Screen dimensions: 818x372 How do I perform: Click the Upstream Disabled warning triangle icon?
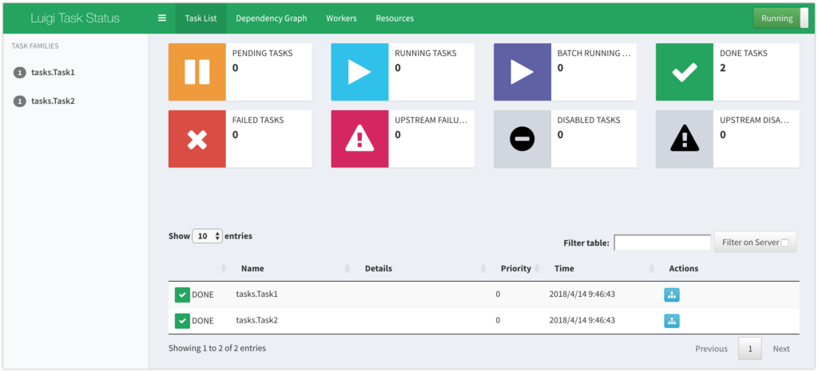click(685, 139)
